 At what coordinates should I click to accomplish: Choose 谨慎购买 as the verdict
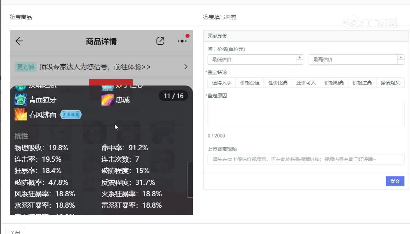pos(390,83)
